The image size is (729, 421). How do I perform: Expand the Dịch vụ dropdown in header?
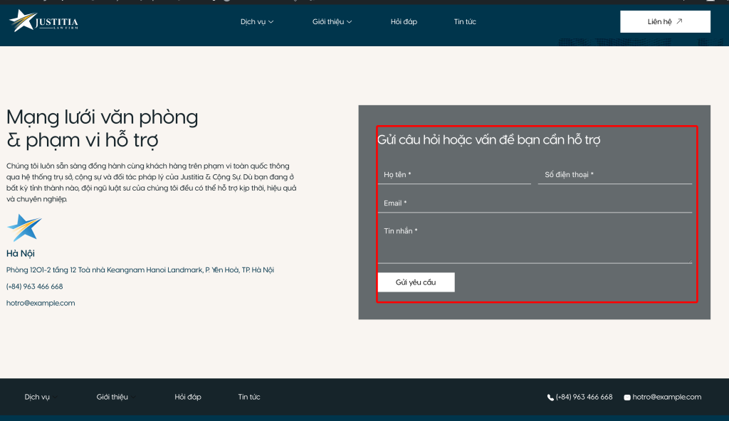[256, 22]
